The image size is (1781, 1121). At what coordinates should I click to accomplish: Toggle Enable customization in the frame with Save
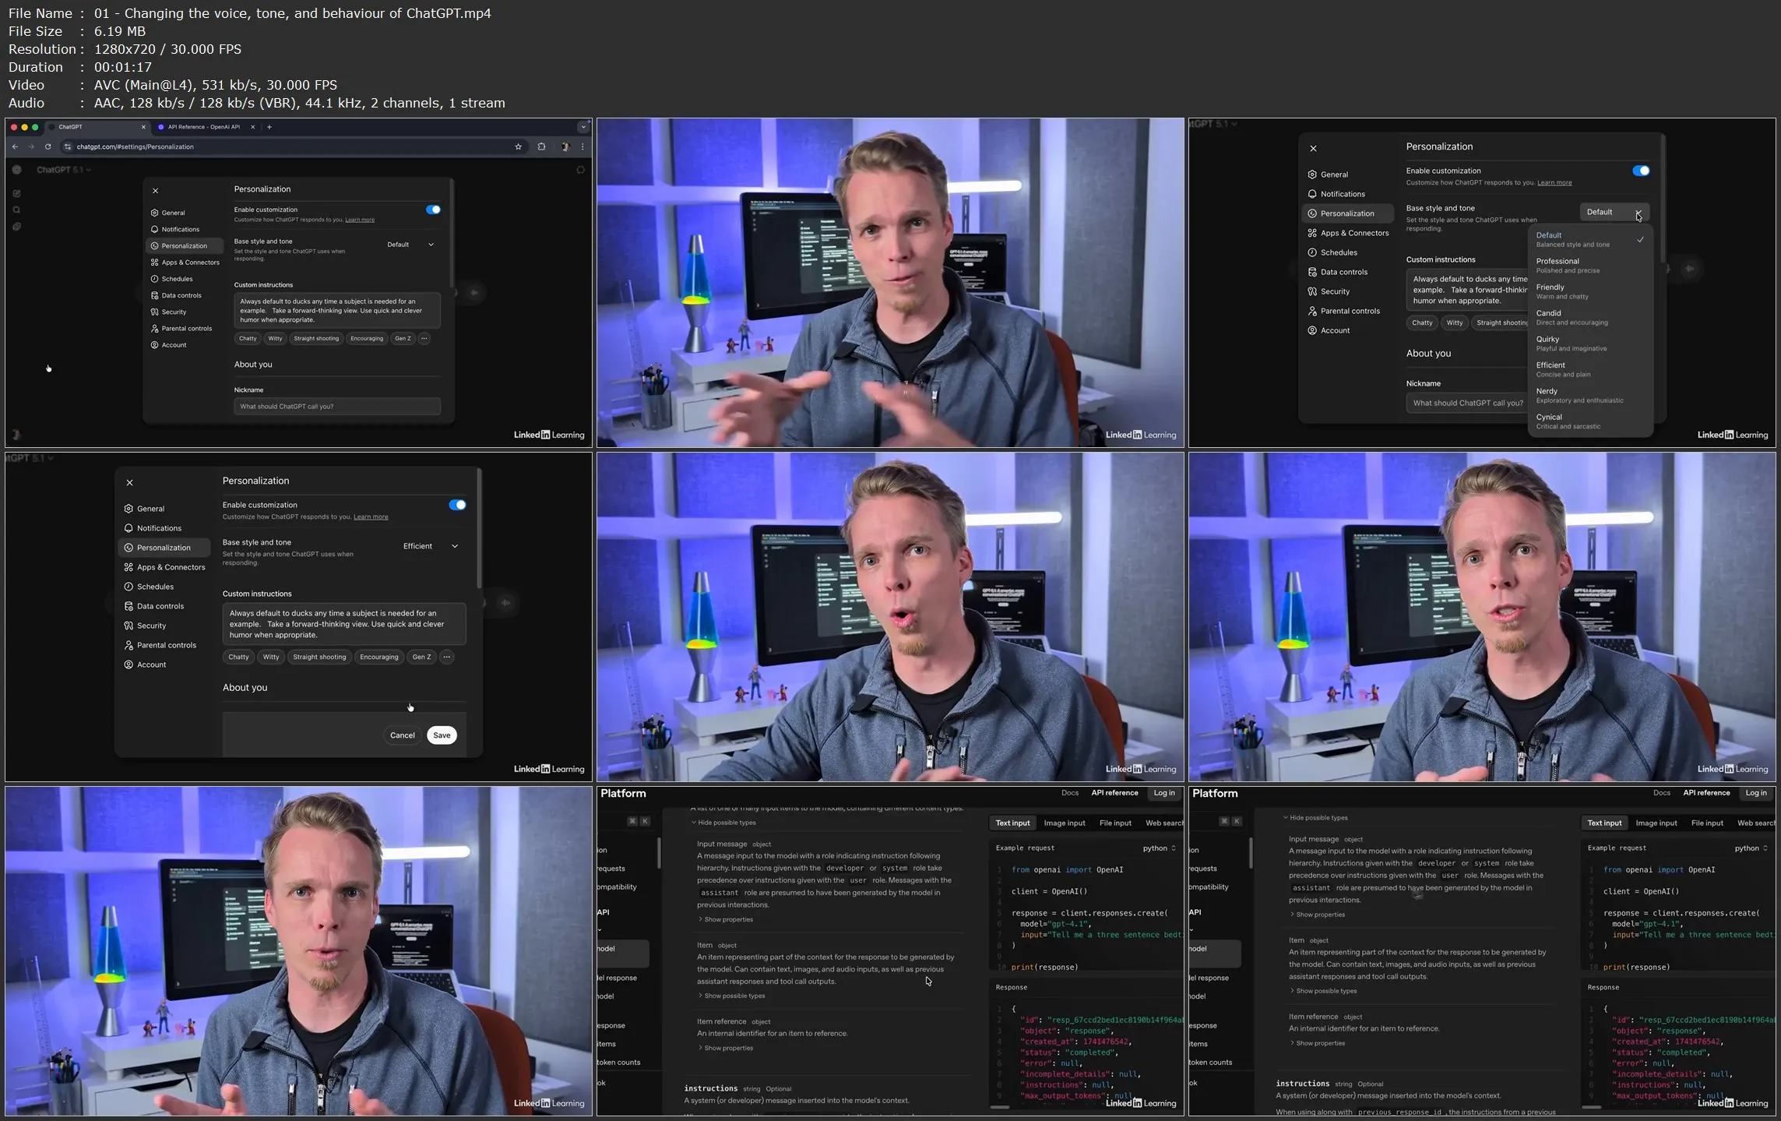[x=457, y=505]
